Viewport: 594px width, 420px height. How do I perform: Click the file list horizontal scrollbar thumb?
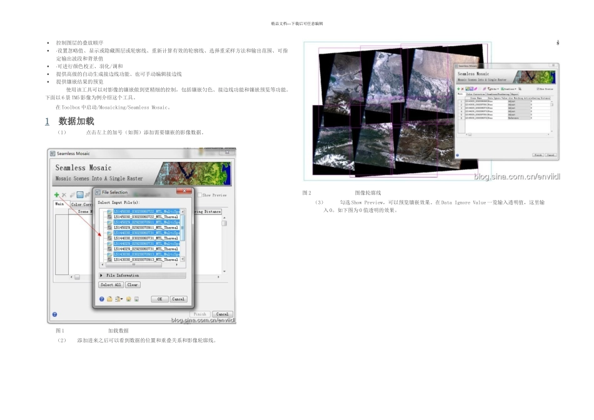[133, 265]
